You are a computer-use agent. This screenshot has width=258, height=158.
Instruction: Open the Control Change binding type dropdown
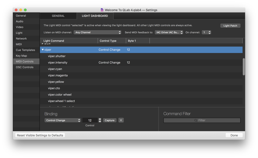[63, 120]
